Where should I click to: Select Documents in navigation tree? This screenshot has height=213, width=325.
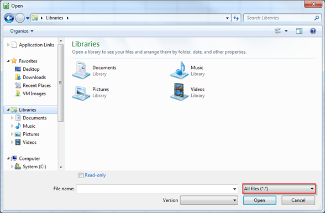click(x=35, y=118)
